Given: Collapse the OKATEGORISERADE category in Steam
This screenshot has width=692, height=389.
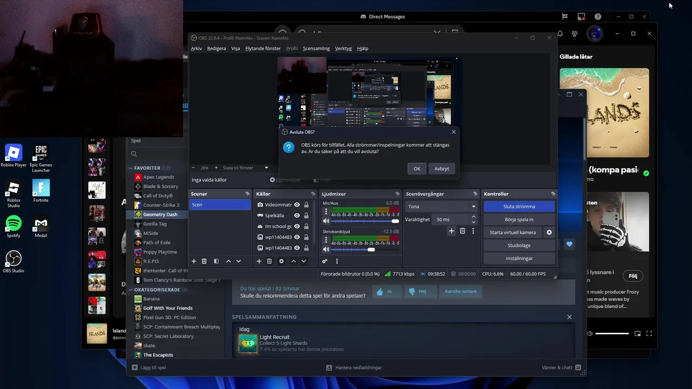Looking at the screenshot, I should [131, 290].
